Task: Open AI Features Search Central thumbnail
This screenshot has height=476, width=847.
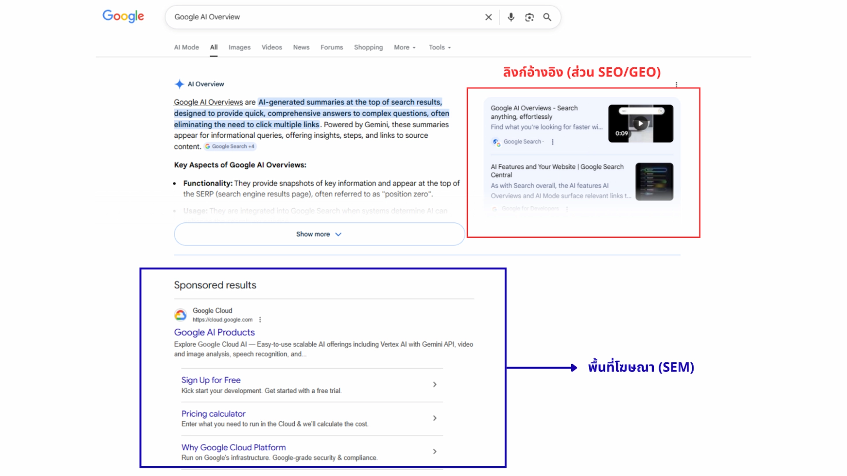Action: [x=654, y=182]
